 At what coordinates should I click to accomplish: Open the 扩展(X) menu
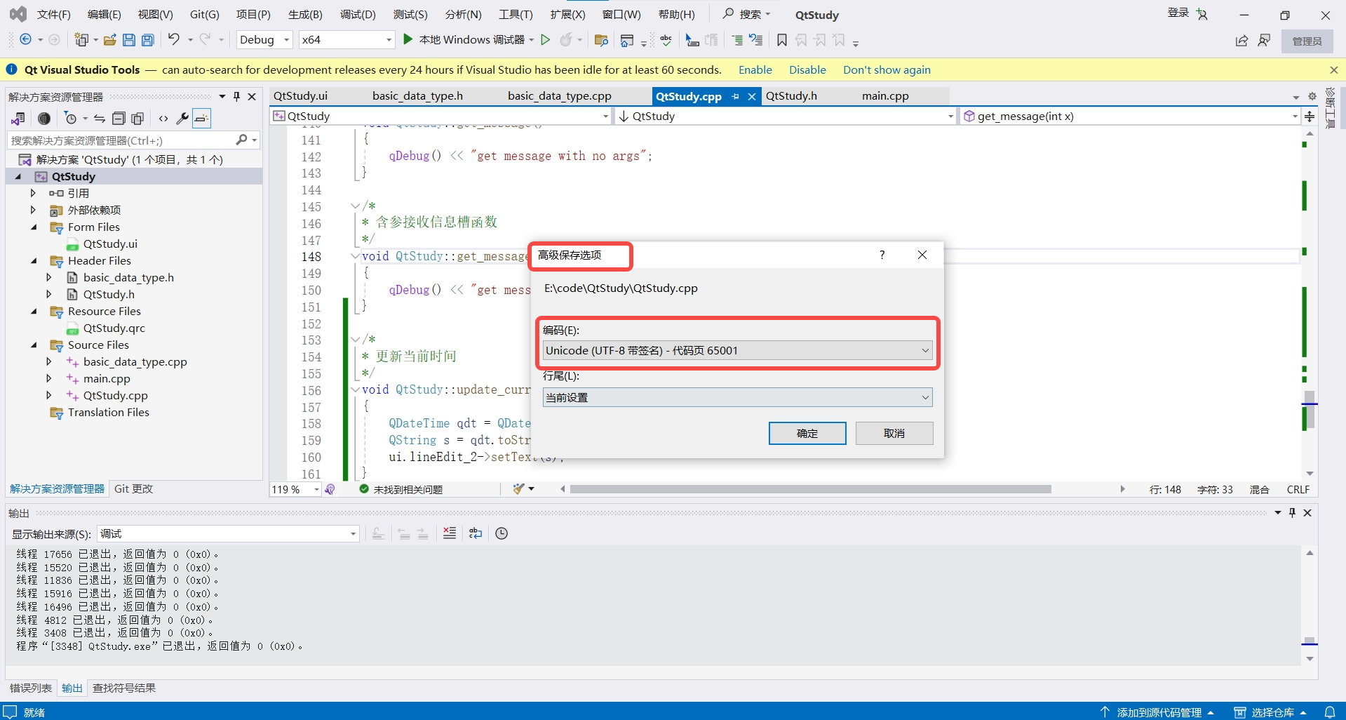click(x=567, y=15)
